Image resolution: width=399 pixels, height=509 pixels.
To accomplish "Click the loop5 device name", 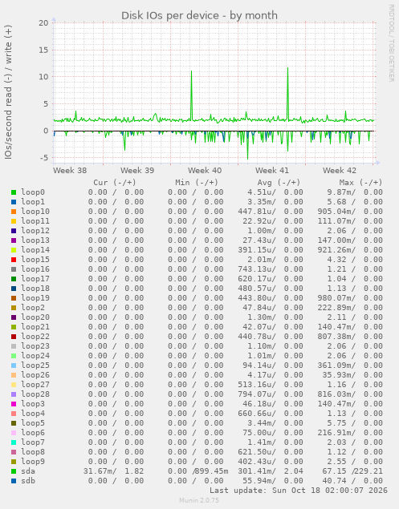I will (x=33, y=423).
